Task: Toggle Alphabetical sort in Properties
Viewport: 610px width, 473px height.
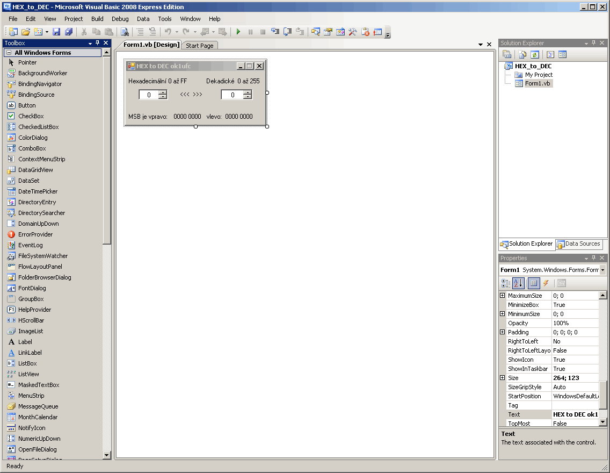Action: (518, 283)
